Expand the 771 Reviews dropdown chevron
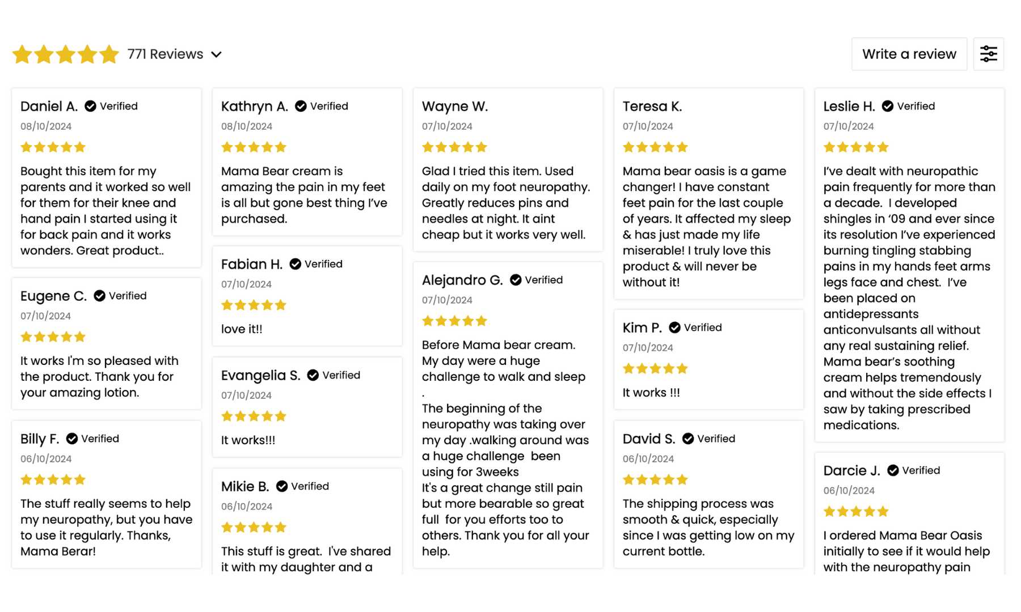Viewport: 1021px width, 612px height. tap(216, 54)
